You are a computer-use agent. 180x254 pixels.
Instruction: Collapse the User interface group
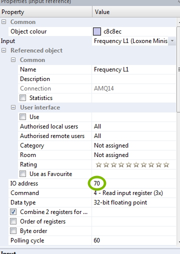[13, 107]
